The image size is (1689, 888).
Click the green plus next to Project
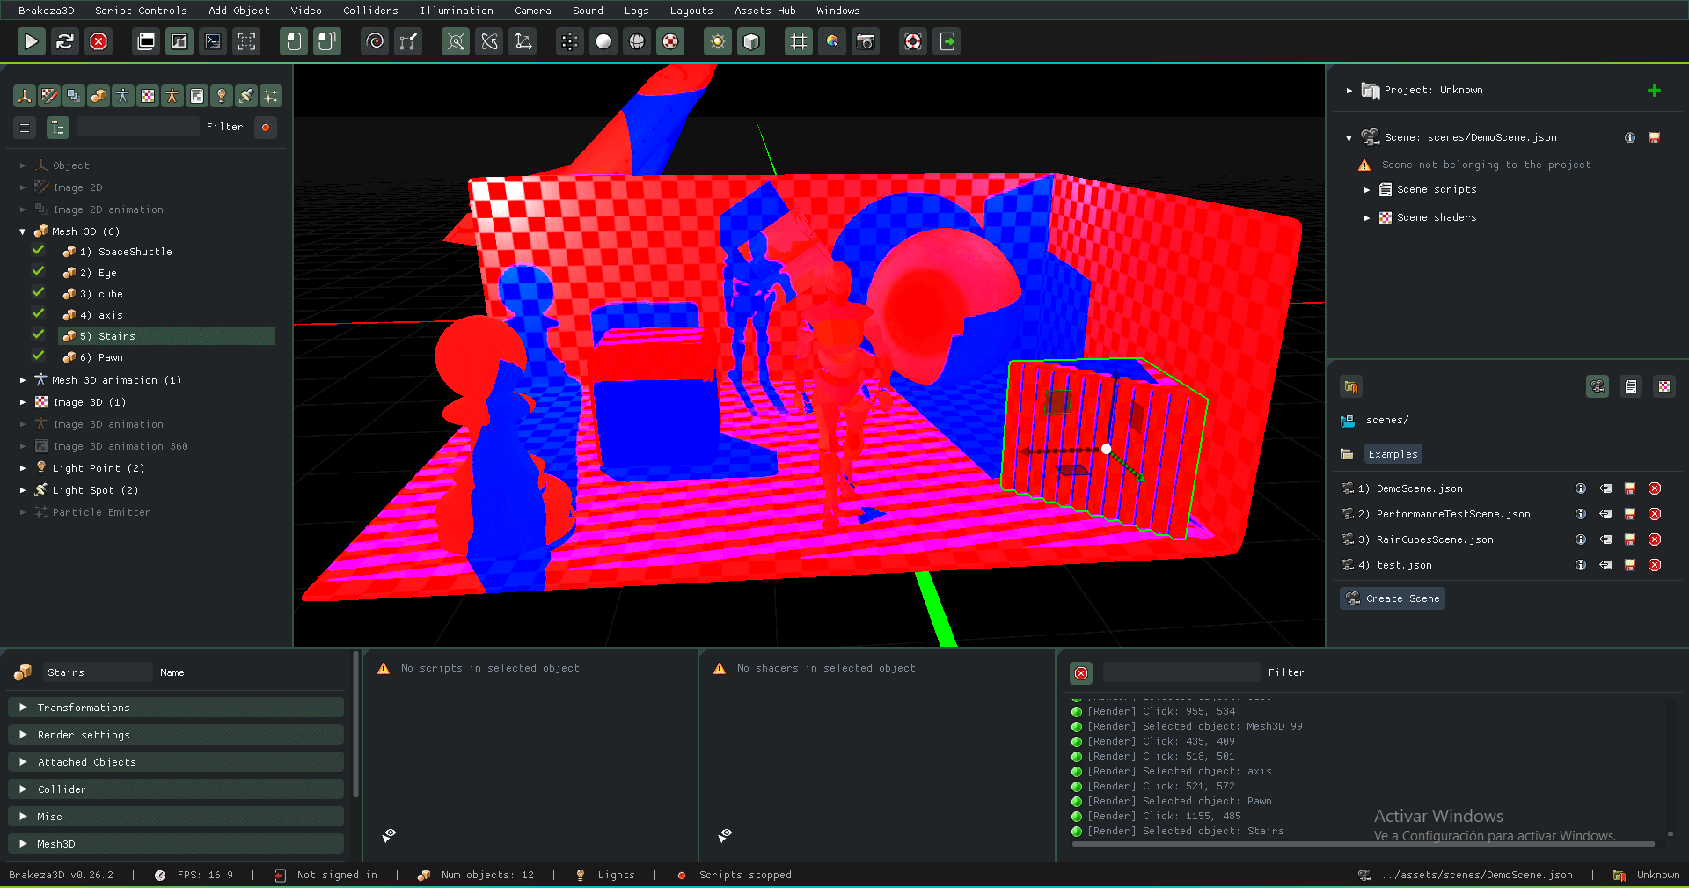click(x=1654, y=91)
